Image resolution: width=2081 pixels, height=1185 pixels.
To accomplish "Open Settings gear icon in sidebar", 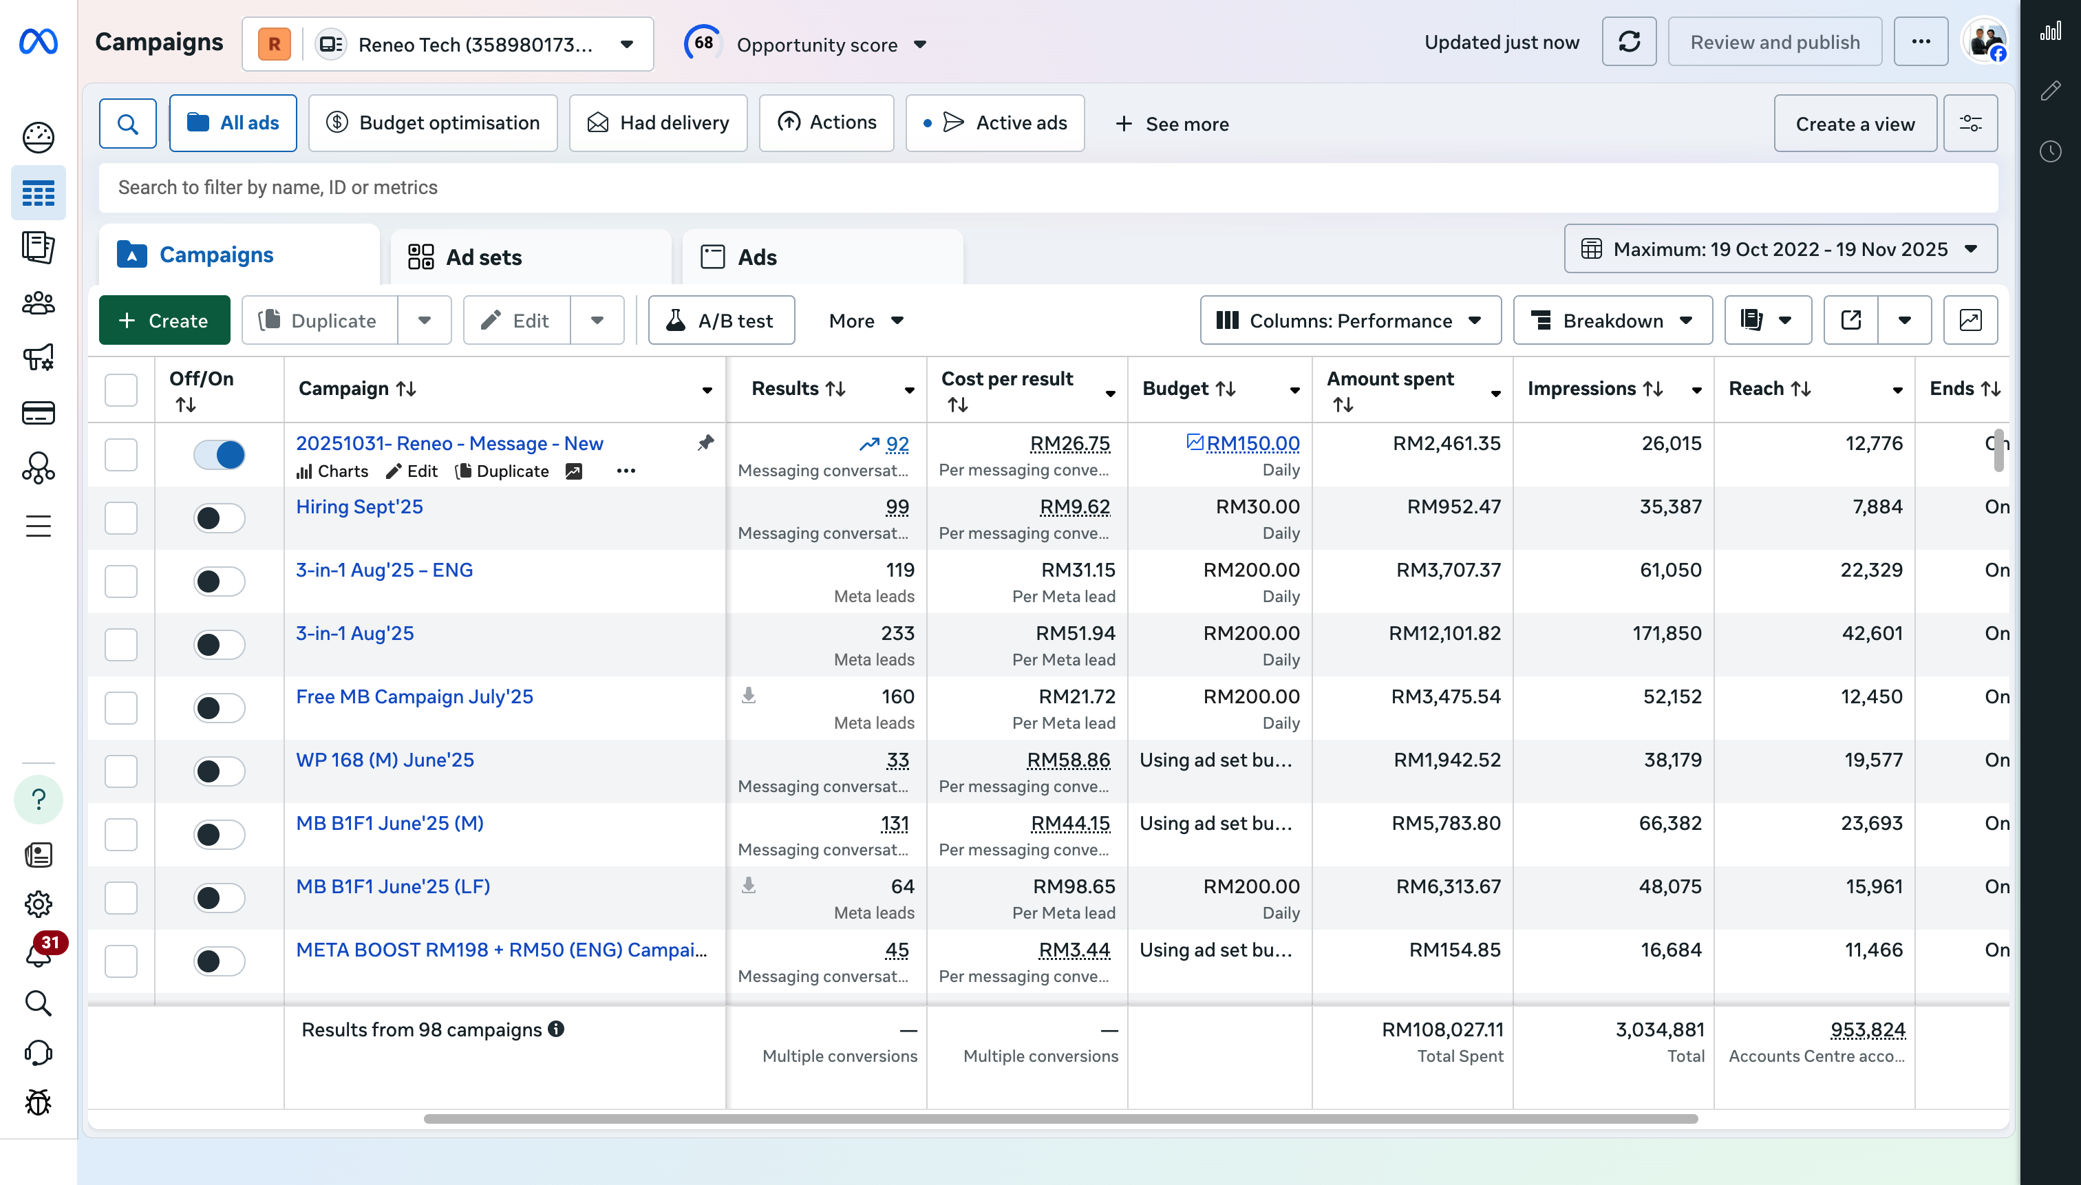I will 39,904.
